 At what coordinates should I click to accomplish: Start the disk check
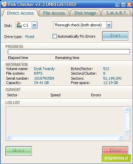click(115, 36)
